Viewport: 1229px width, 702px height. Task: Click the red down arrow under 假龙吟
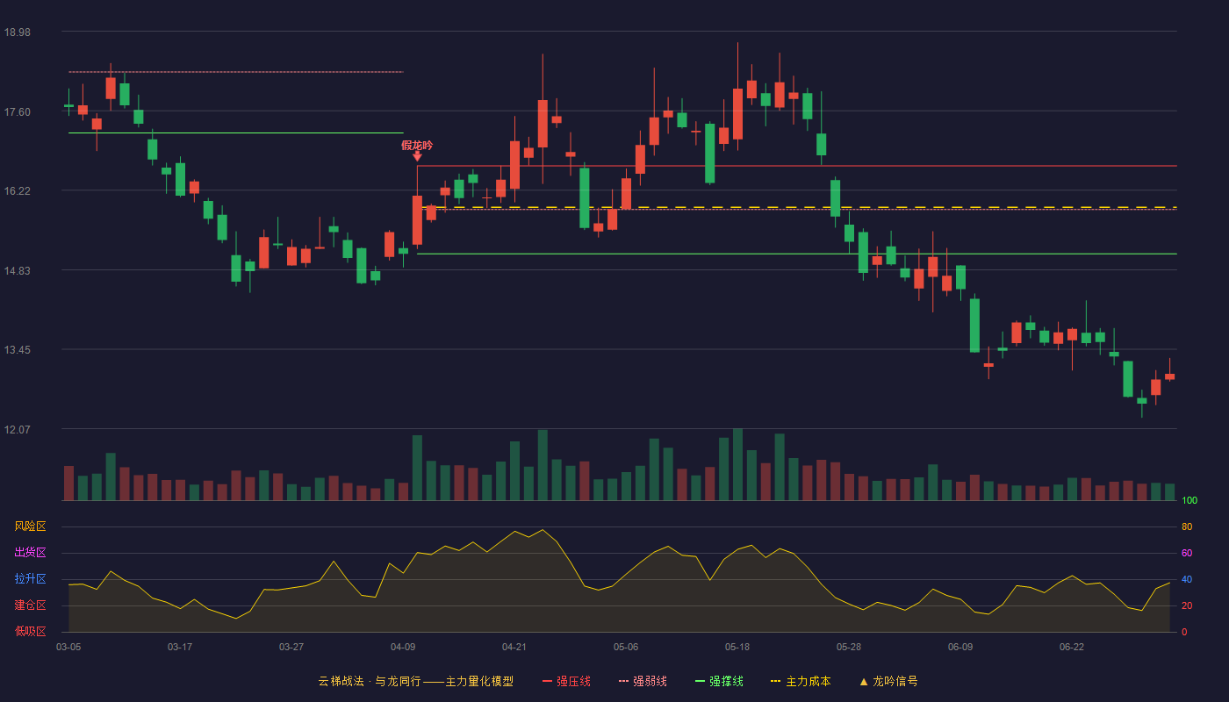pos(417,156)
